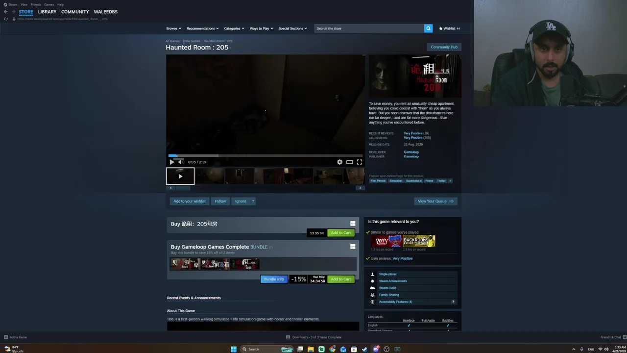Image resolution: width=627 pixels, height=353 pixels.
Task: Open Bundle info
Action: (x=274, y=279)
